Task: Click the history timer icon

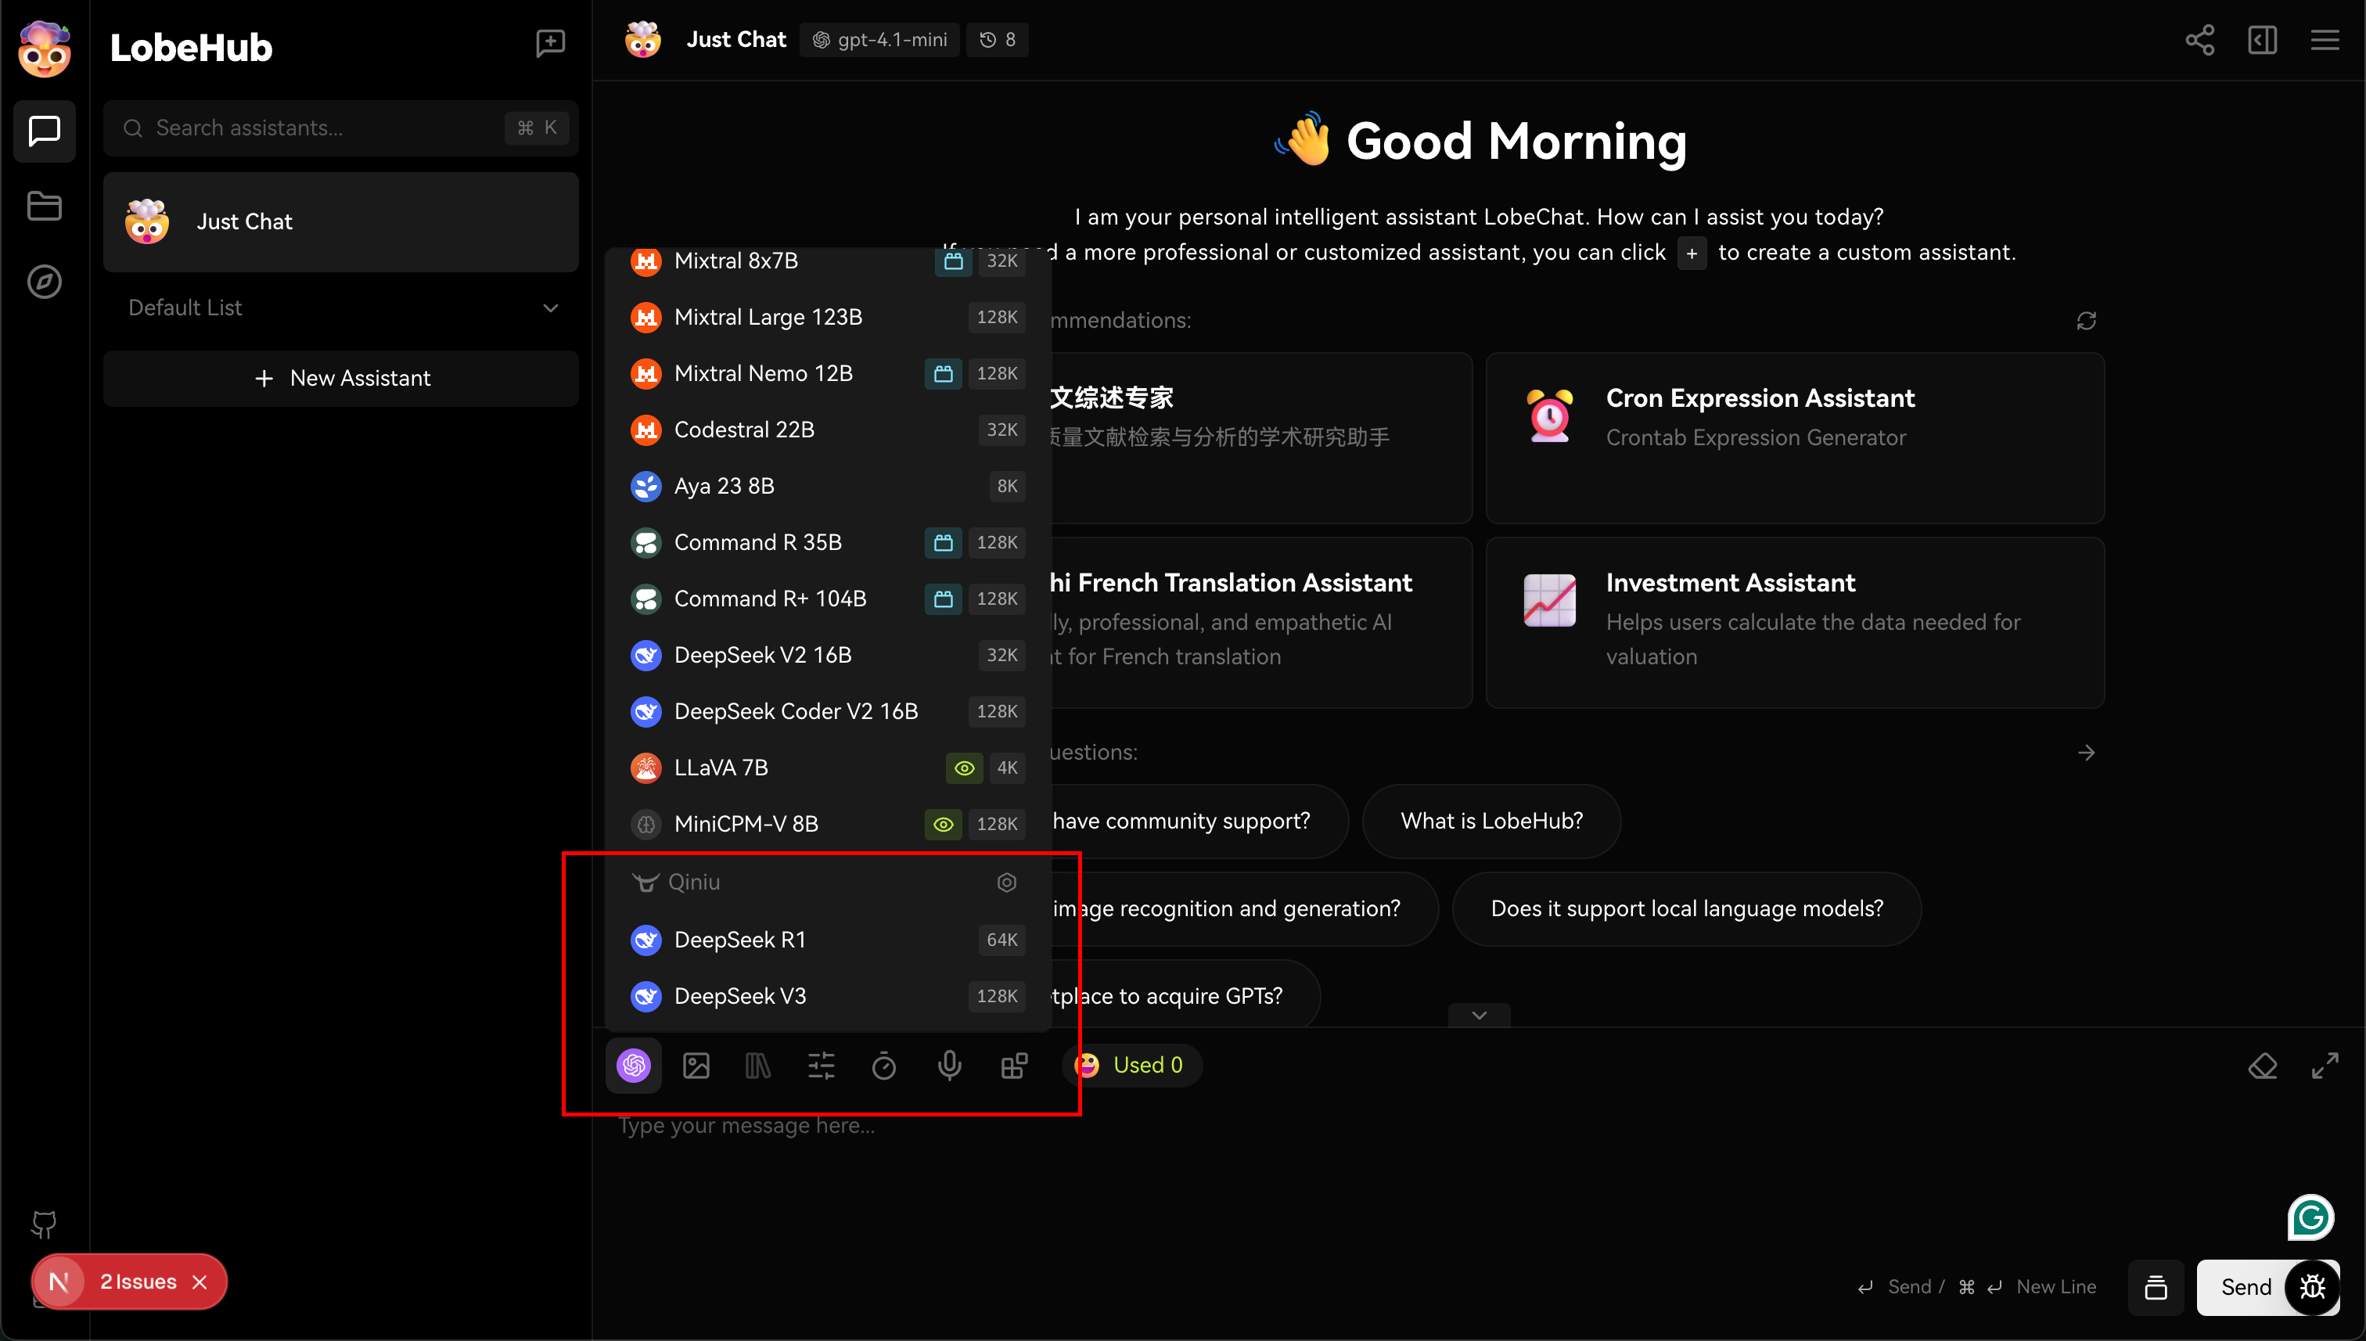Action: [x=884, y=1066]
